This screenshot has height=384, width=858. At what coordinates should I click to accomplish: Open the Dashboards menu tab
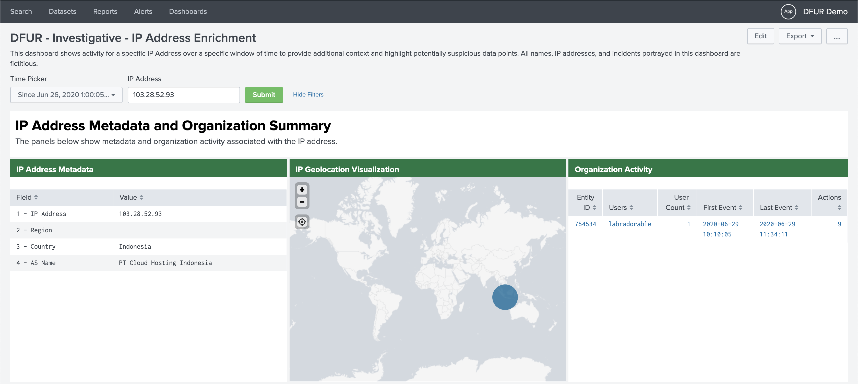(187, 11)
